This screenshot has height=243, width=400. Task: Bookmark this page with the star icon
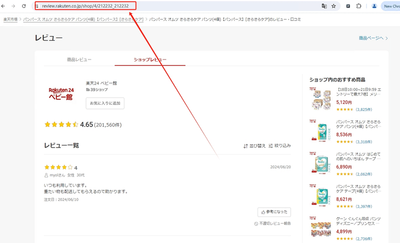(x=333, y=6)
